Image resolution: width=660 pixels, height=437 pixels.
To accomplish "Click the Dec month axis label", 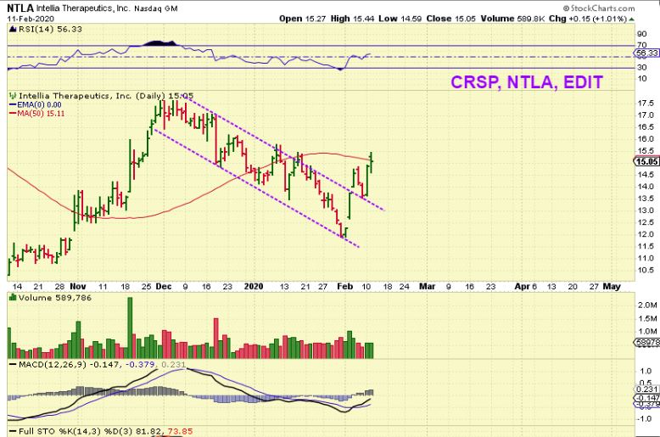I will point(164,287).
